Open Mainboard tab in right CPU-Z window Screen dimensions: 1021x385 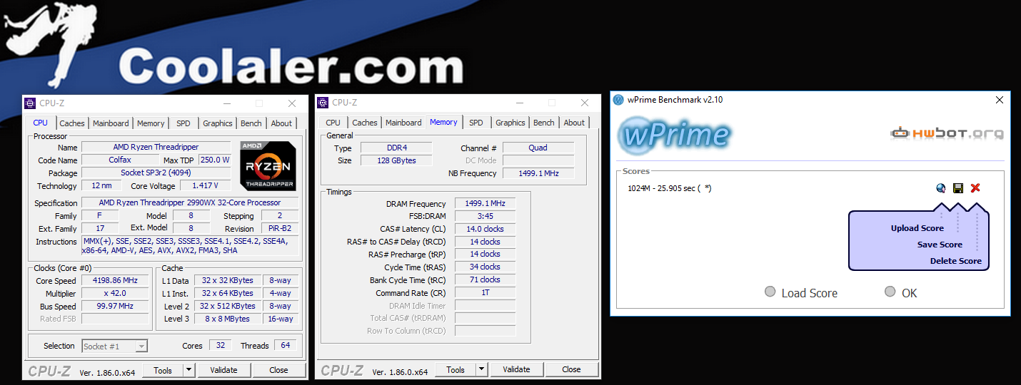point(403,123)
